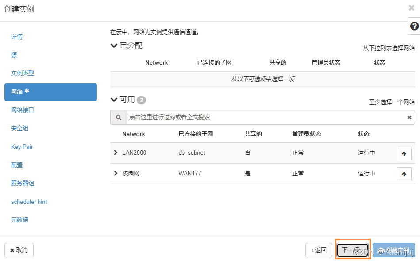Screen dimensions: 420x261
Task: Click the 下一项 button
Action: click(x=352, y=250)
